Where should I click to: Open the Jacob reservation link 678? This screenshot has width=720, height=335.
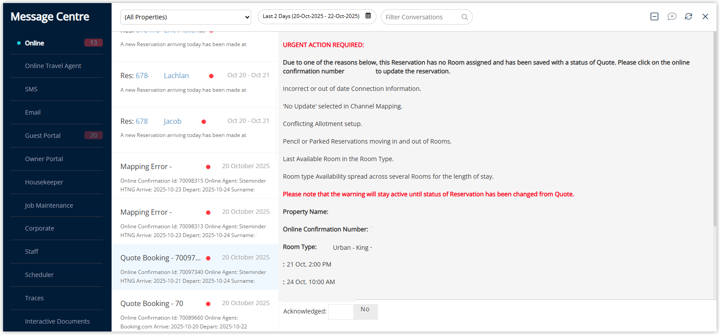point(141,121)
